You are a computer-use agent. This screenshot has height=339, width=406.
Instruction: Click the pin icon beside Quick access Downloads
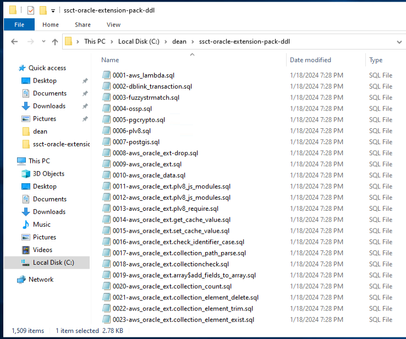(x=85, y=106)
